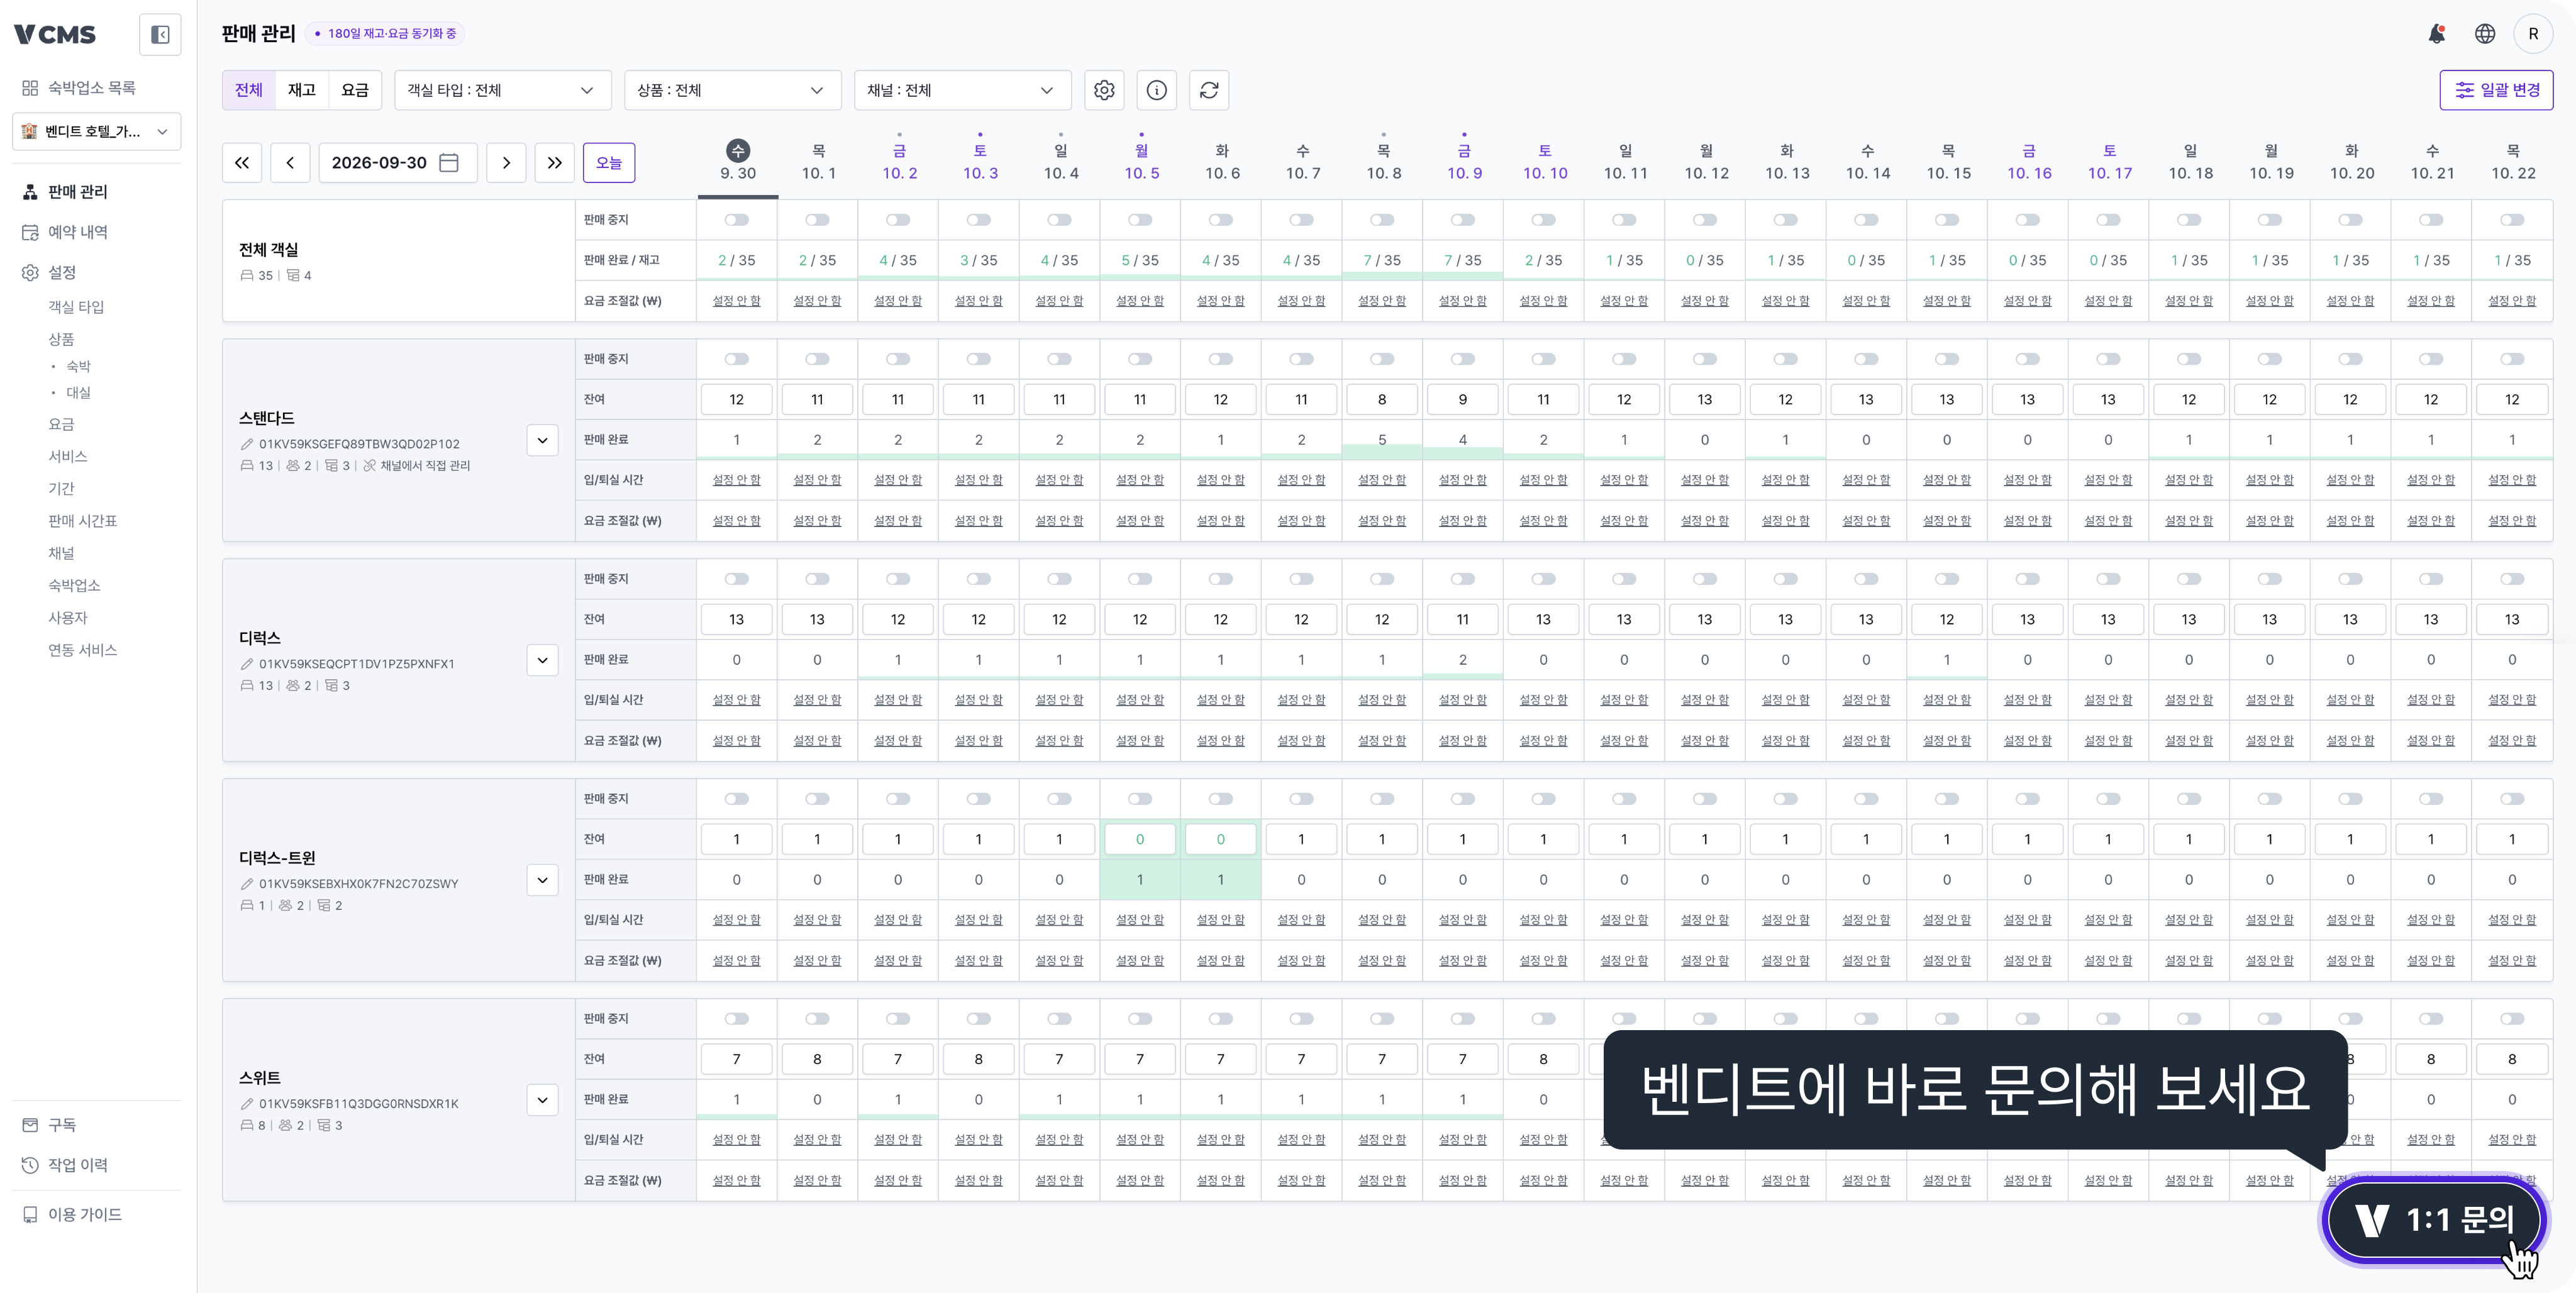Click edit pencil next to 스탠다드 ID
2576x1293 pixels.
(x=247, y=444)
